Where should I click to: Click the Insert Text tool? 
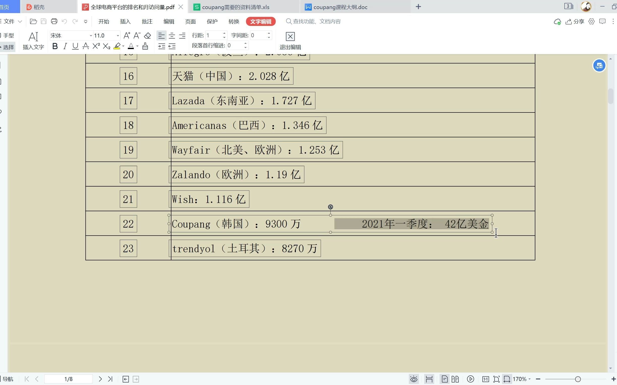34,41
